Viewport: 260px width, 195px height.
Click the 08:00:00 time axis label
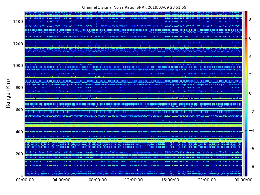[98, 180]
